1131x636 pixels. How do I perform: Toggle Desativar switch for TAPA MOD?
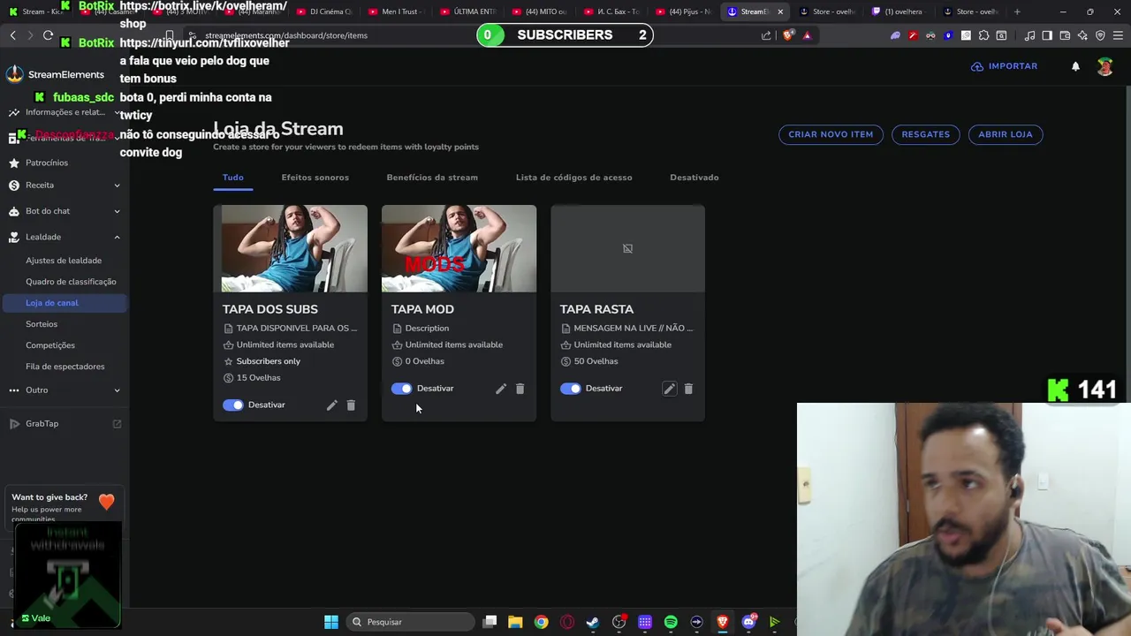tap(402, 389)
